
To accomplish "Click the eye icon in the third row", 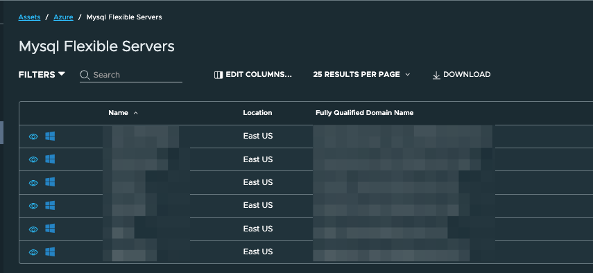I will click(33, 183).
